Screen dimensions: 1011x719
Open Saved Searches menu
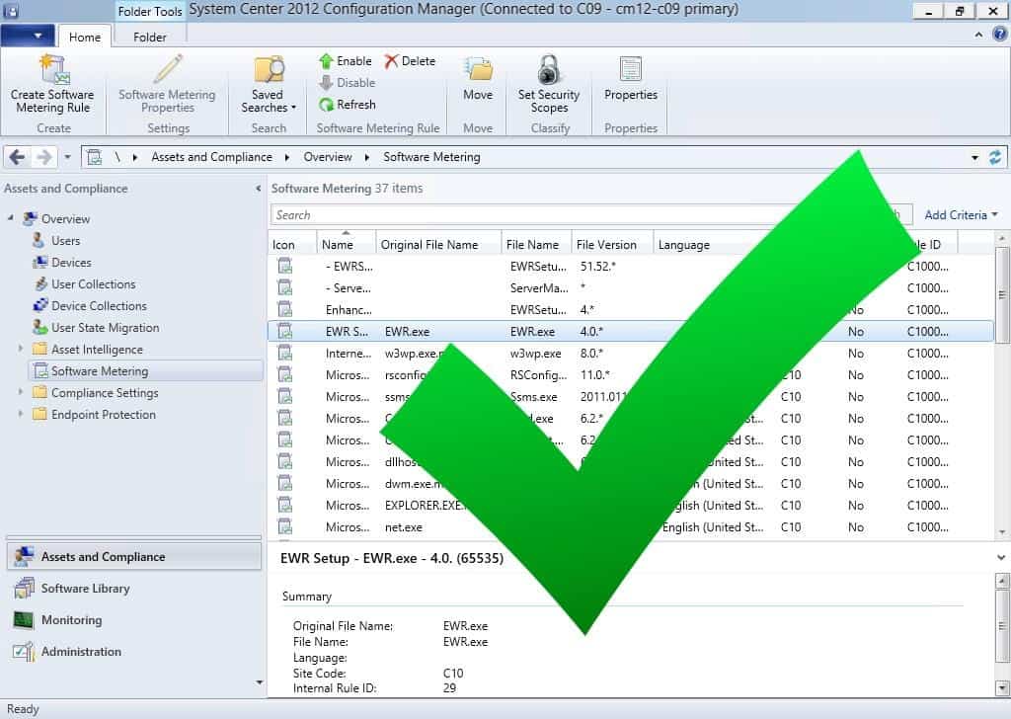(x=269, y=85)
